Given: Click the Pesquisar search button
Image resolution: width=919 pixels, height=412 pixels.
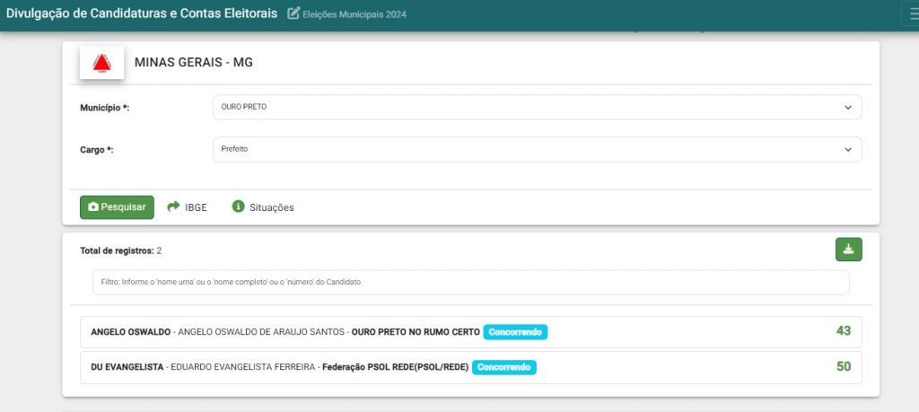Looking at the screenshot, I should [118, 207].
